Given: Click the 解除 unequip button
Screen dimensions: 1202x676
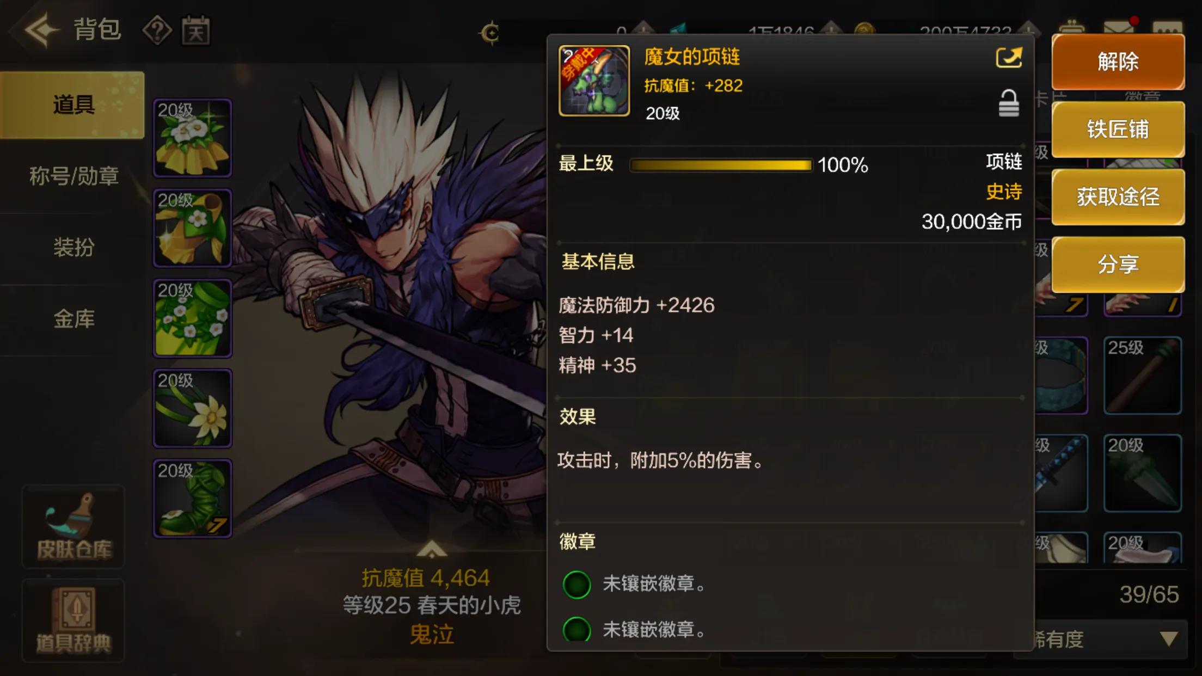Looking at the screenshot, I should 1118,62.
